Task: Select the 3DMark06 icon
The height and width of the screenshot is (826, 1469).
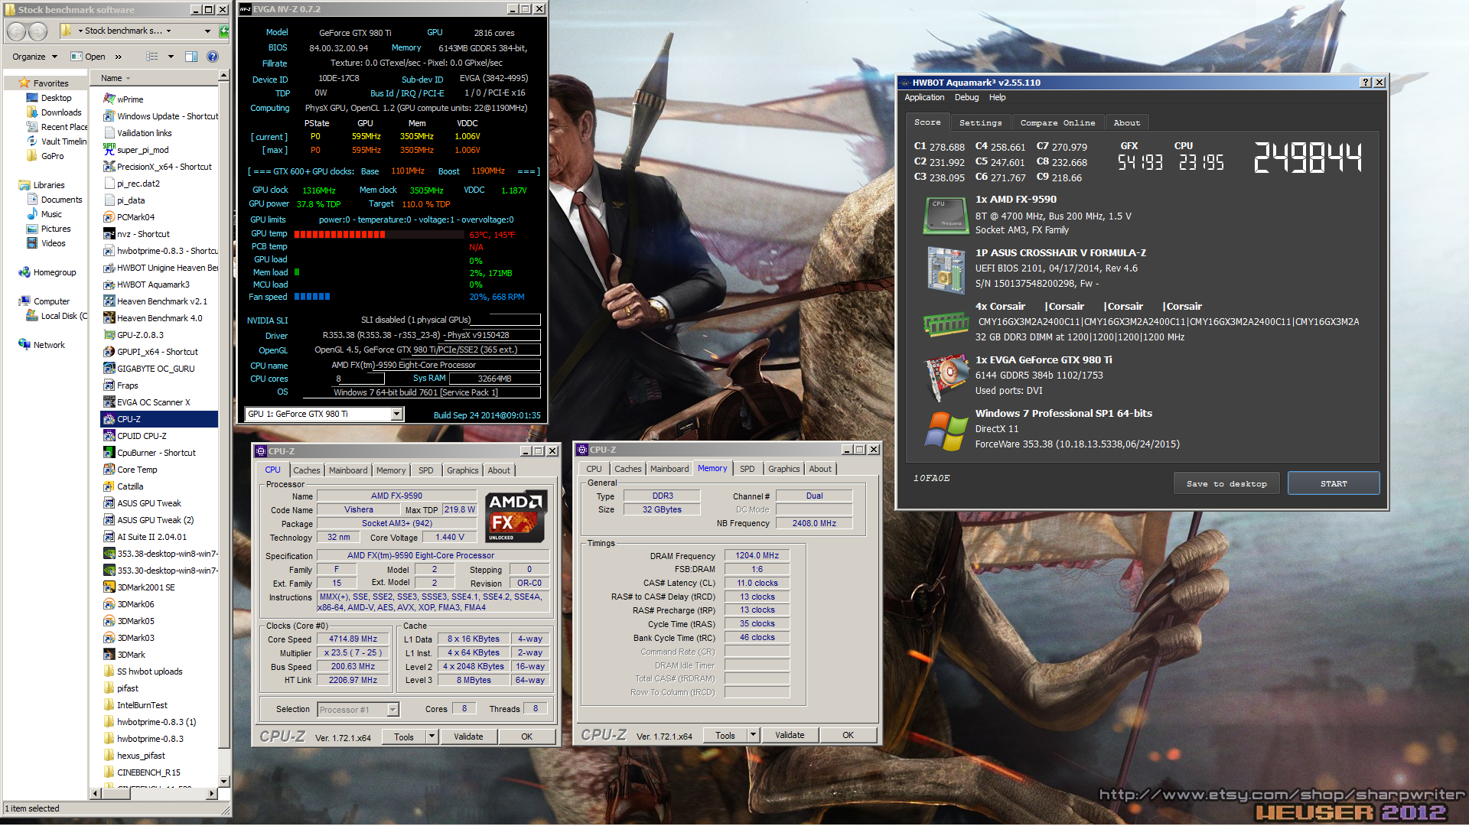Action: [x=109, y=604]
